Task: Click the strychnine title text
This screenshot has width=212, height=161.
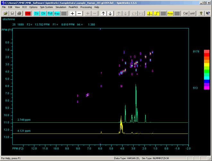Action: 9,19
